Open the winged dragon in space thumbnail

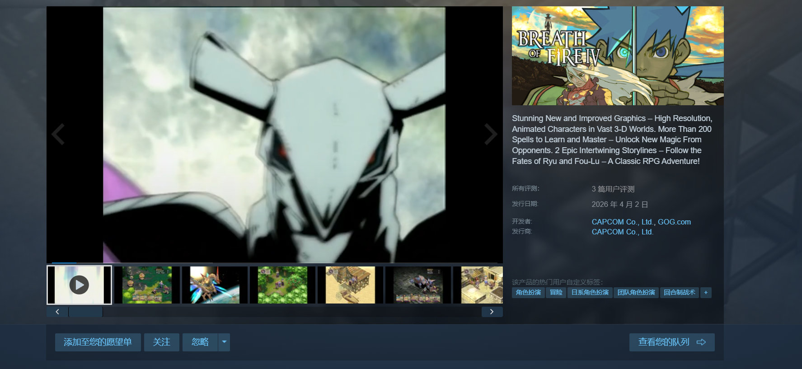pyautogui.click(x=215, y=285)
